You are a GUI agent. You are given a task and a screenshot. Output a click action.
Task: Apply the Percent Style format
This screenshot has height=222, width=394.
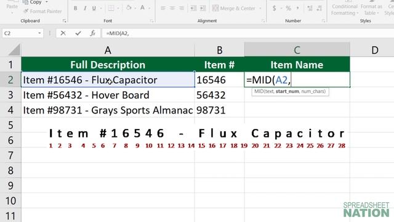pyautogui.click(x=288, y=8)
